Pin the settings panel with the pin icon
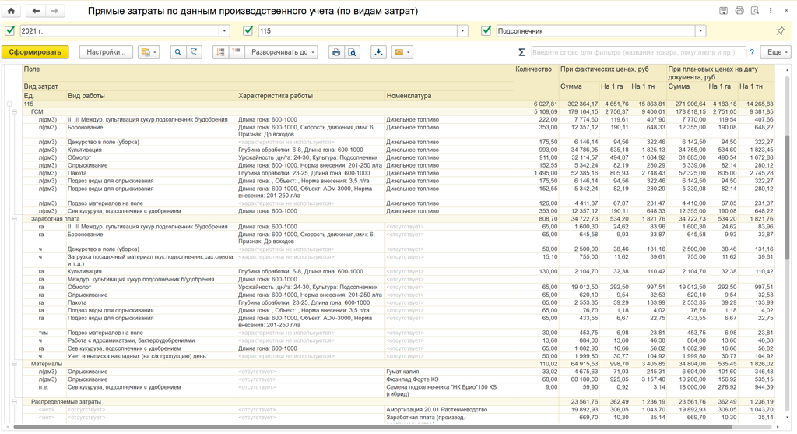 tap(780, 31)
